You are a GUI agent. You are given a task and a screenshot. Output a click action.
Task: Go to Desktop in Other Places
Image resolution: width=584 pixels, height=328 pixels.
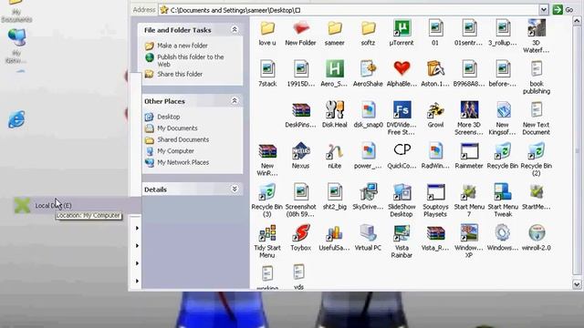coord(168,117)
